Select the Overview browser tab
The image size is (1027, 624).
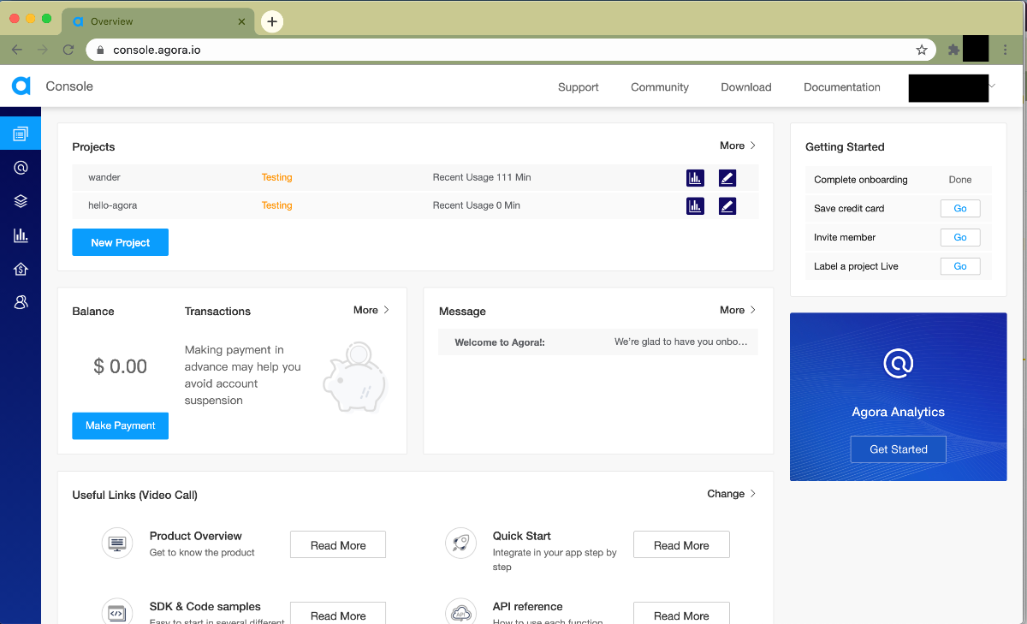(158, 21)
